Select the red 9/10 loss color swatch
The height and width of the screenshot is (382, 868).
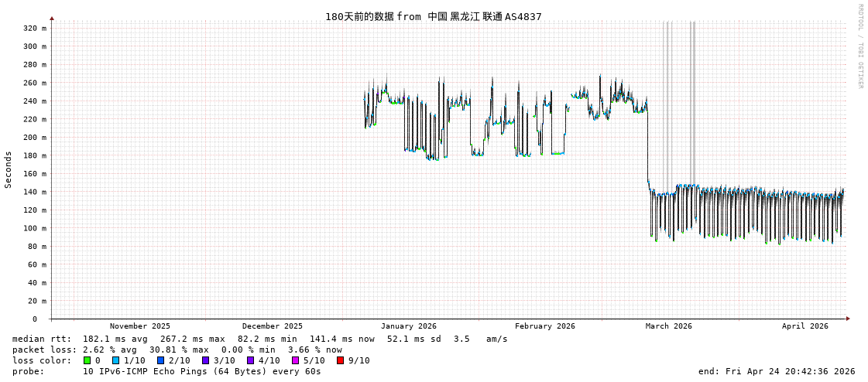(x=340, y=360)
